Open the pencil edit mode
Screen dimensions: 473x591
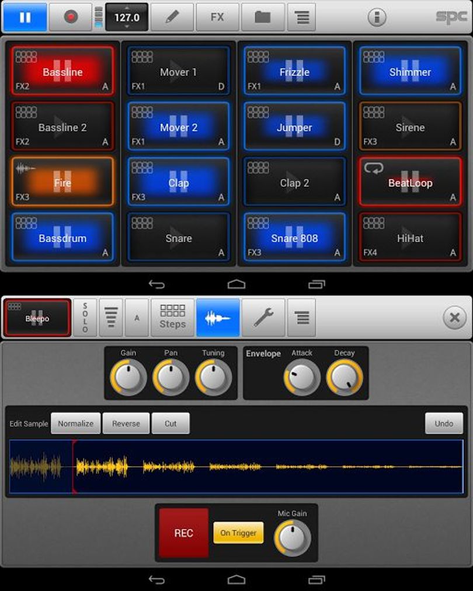click(x=172, y=17)
